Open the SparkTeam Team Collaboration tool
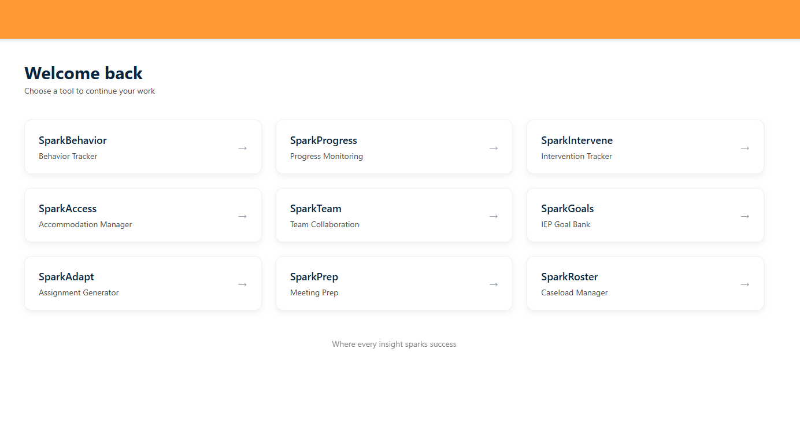The height and width of the screenshot is (441, 800). coord(394,215)
